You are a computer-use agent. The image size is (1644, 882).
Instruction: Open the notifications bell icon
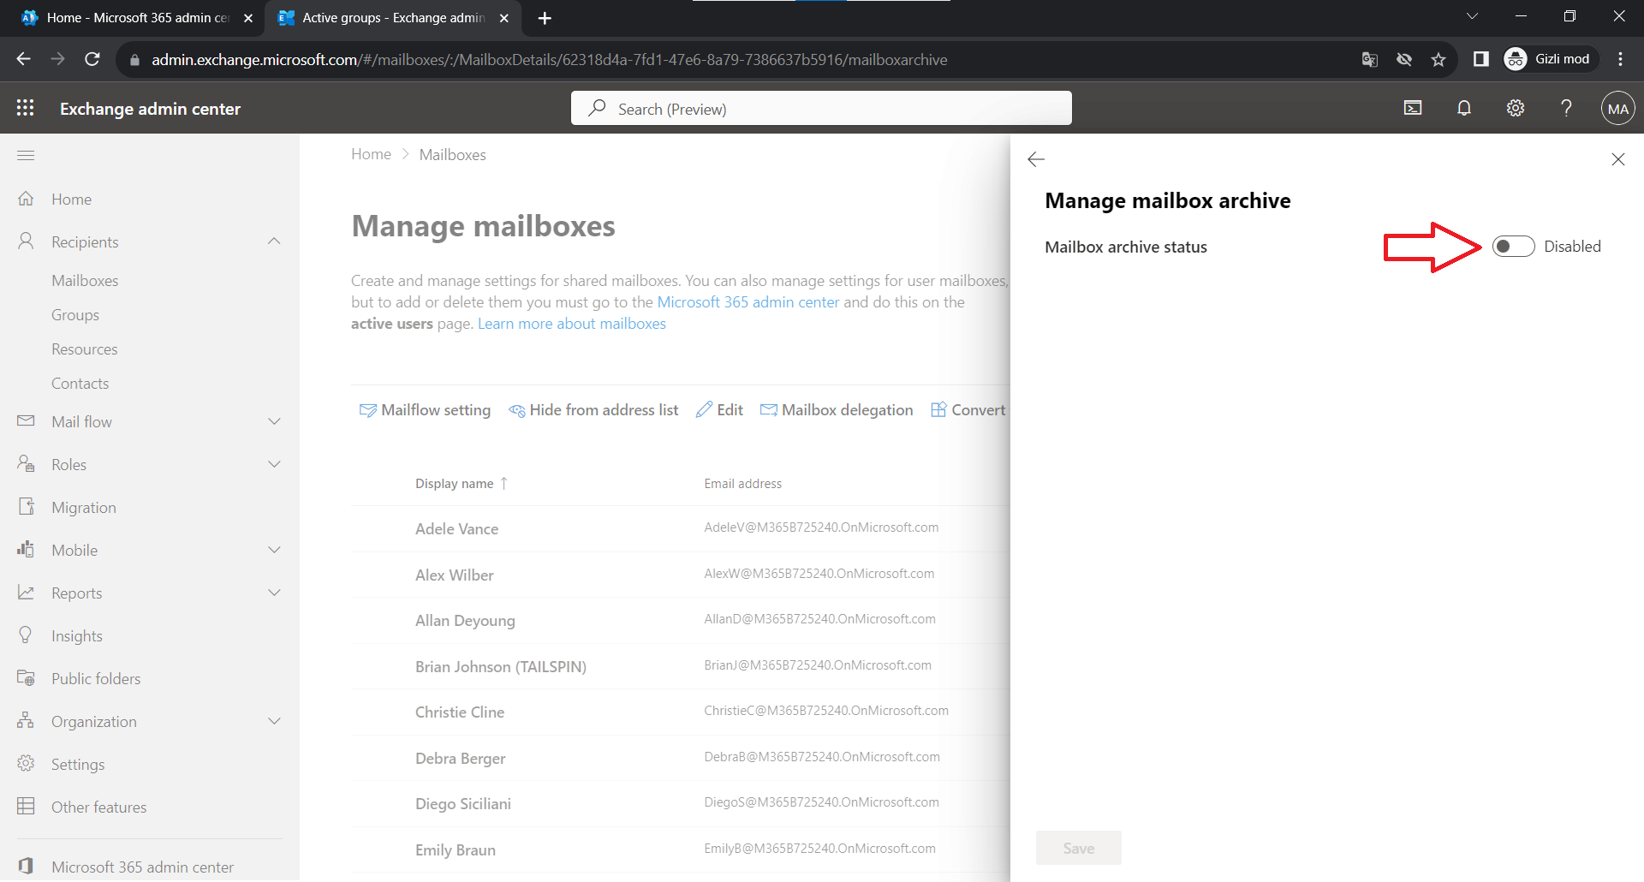[1464, 108]
